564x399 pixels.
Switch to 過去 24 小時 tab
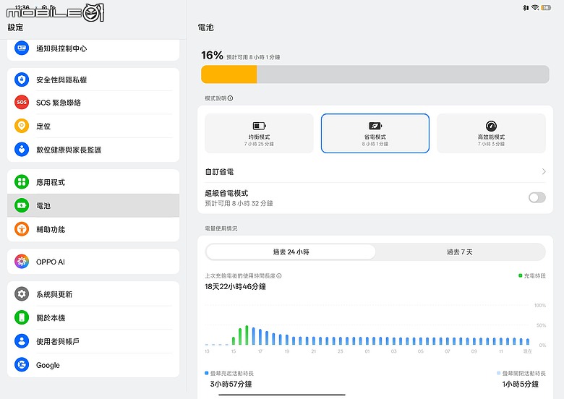tap(291, 252)
